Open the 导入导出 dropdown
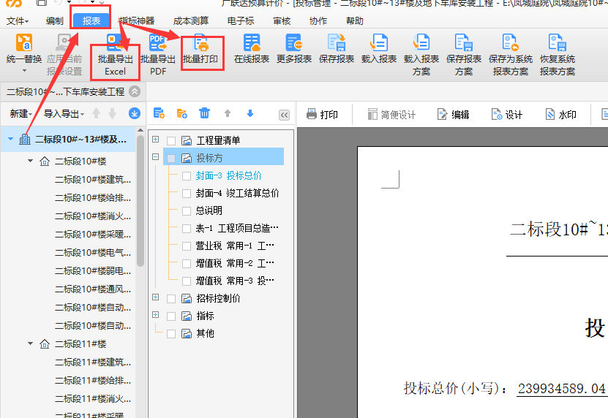This screenshot has width=608, height=418. pos(64,113)
